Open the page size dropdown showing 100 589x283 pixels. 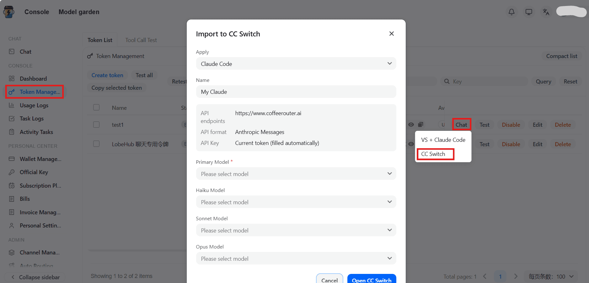(x=551, y=276)
